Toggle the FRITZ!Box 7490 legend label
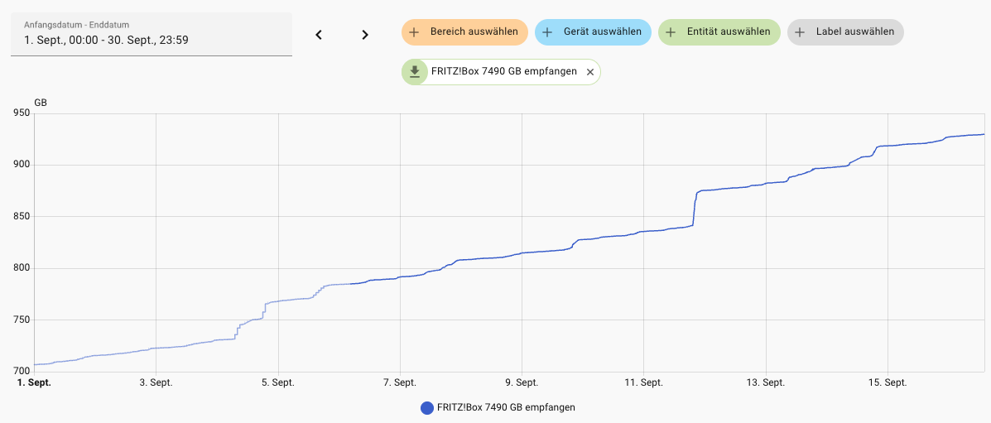This screenshot has width=991, height=423. pos(506,407)
